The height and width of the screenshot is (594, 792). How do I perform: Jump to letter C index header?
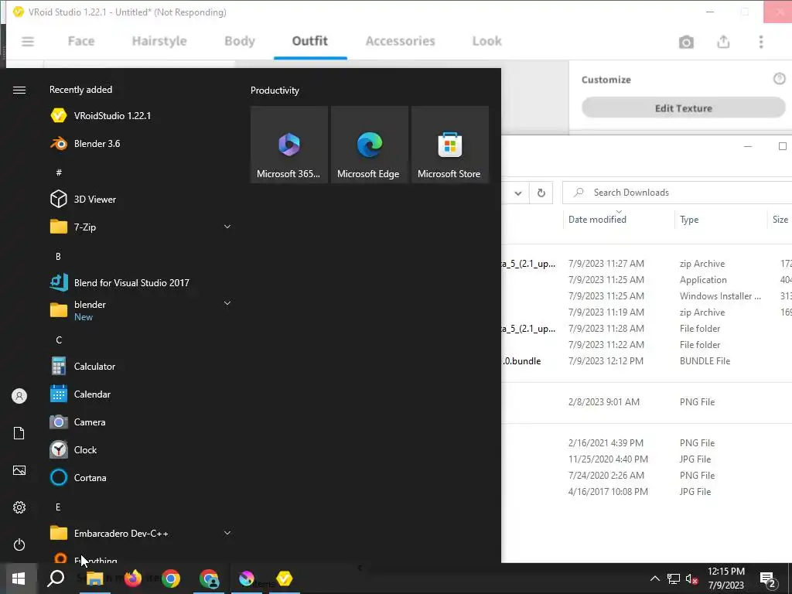[59, 340]
